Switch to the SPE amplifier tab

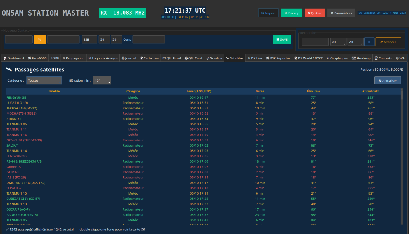(55, 58)
